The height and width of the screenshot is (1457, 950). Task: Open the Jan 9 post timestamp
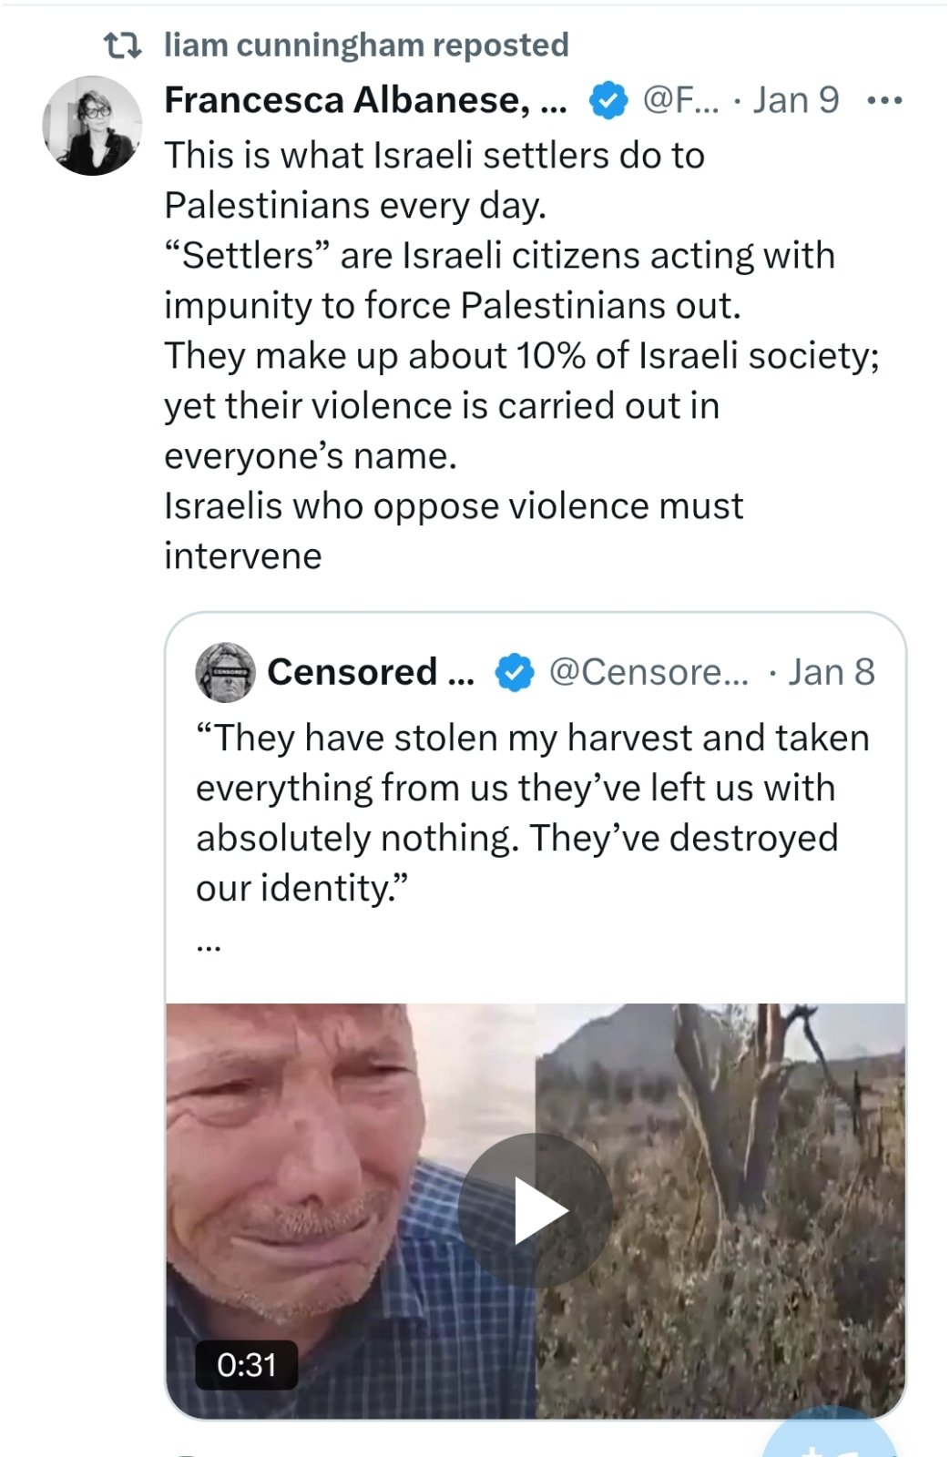(x=795, y=100)
